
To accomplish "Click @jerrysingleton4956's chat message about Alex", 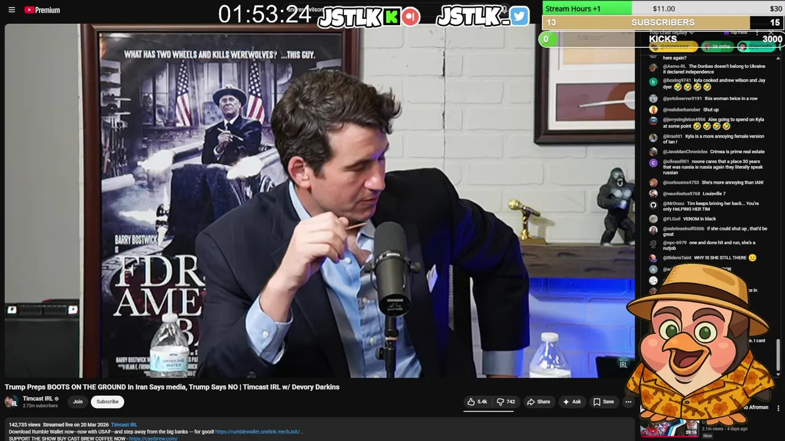I will pos(714,123).
